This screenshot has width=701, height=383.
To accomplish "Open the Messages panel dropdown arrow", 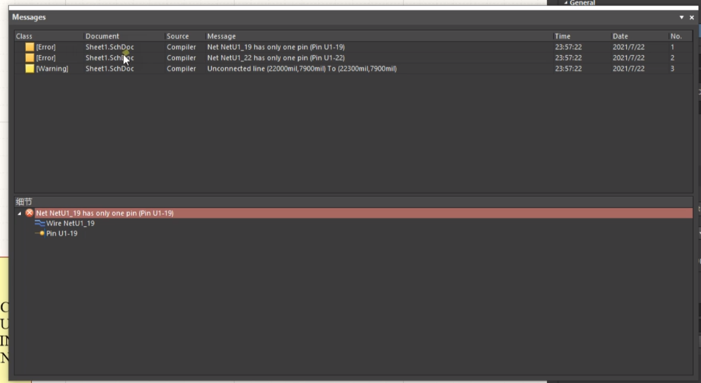I will click(x=681, y=18).
